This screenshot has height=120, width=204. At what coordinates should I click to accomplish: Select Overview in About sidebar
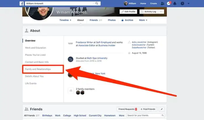(x=30, y=41)
